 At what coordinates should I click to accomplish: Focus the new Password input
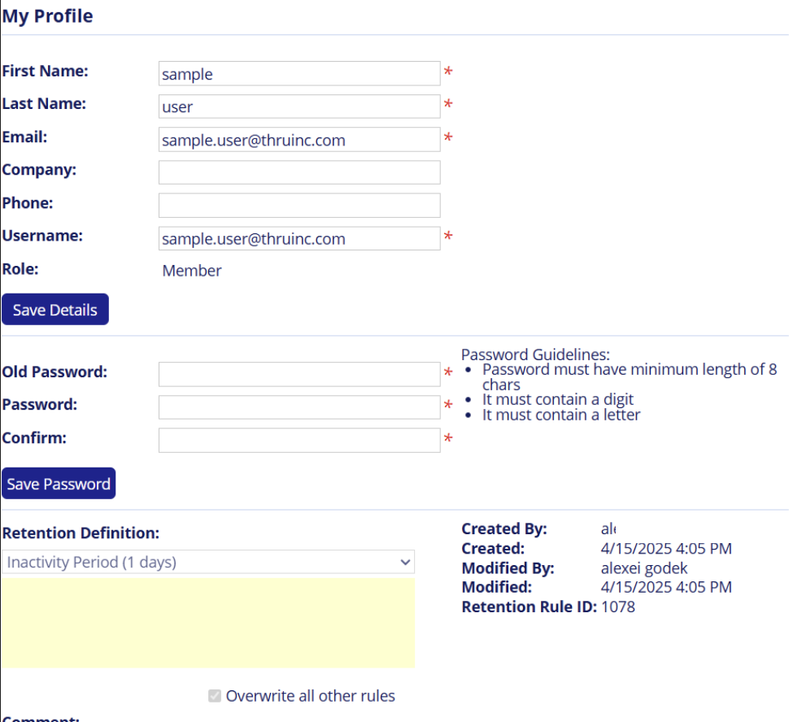coord(299,407)
